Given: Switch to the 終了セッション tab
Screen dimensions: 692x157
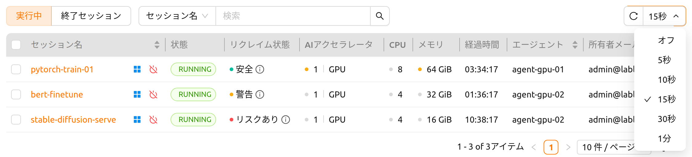Looking at the screenshot, I should tap(91, 16).
